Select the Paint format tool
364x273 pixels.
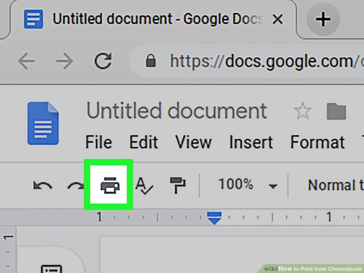point(178,185)
